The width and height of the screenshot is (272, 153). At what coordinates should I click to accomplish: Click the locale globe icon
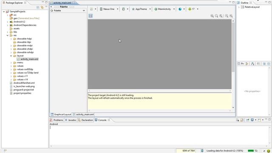pos(180,9)
